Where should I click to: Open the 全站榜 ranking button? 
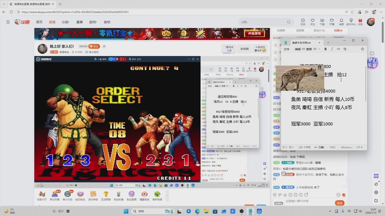click(244, 49)
